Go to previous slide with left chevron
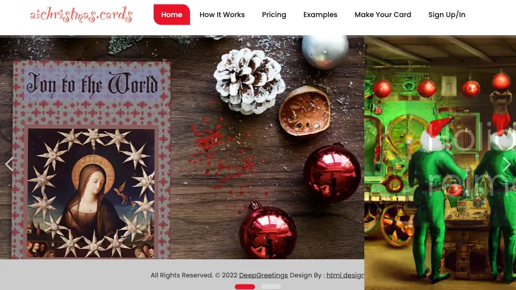Image resolution: width=516 pixels, height=290 pixels. pos(9,164)
